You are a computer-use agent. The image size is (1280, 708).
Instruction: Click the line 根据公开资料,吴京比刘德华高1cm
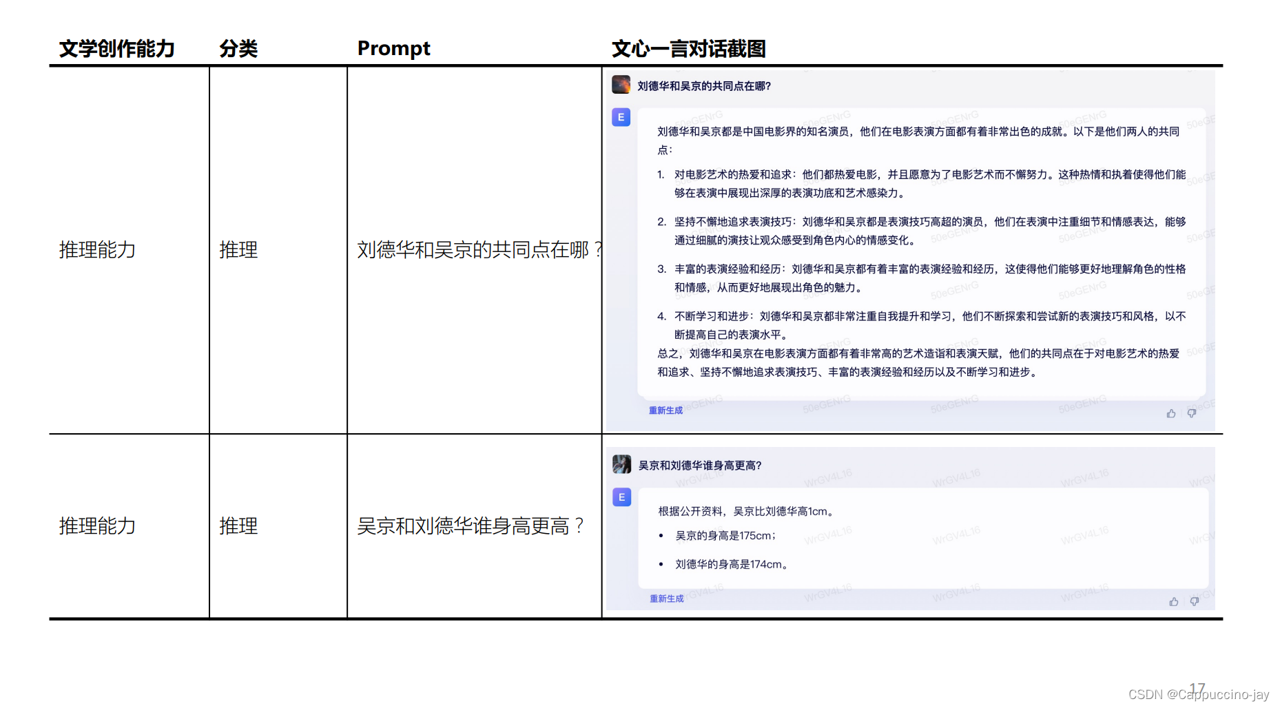point(747,511)
